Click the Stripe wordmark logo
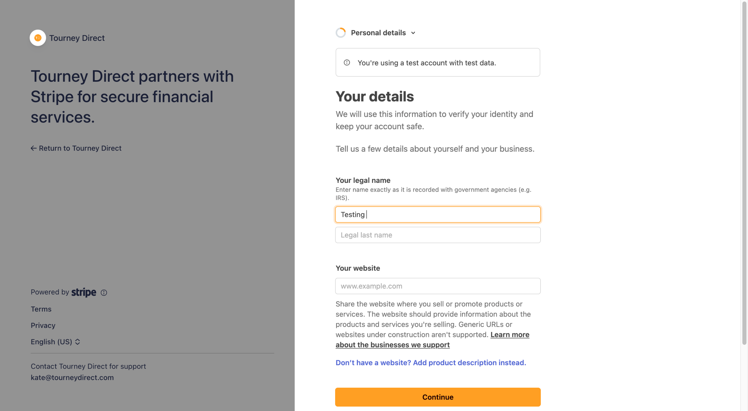The image size is (748, 411). 84,292
